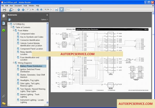Close the document with menu-bar X
This screenshot has height=108, width=155.
tap(153, 6)
